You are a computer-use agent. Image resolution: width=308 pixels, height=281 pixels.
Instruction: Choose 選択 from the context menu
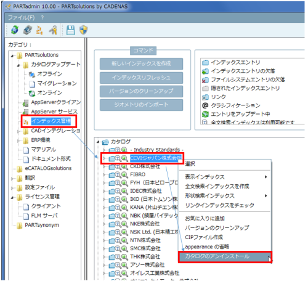coord(225,164)
